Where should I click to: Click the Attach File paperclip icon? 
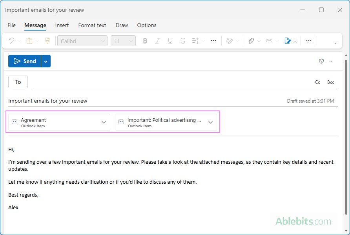[252, 41]
